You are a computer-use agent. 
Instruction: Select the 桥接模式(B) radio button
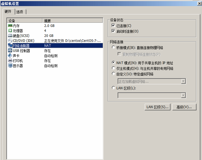pyautogui.click(x=113, y=47)
